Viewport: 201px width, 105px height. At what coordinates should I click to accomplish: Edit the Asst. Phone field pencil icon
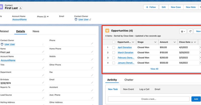[x=92, y=98]
